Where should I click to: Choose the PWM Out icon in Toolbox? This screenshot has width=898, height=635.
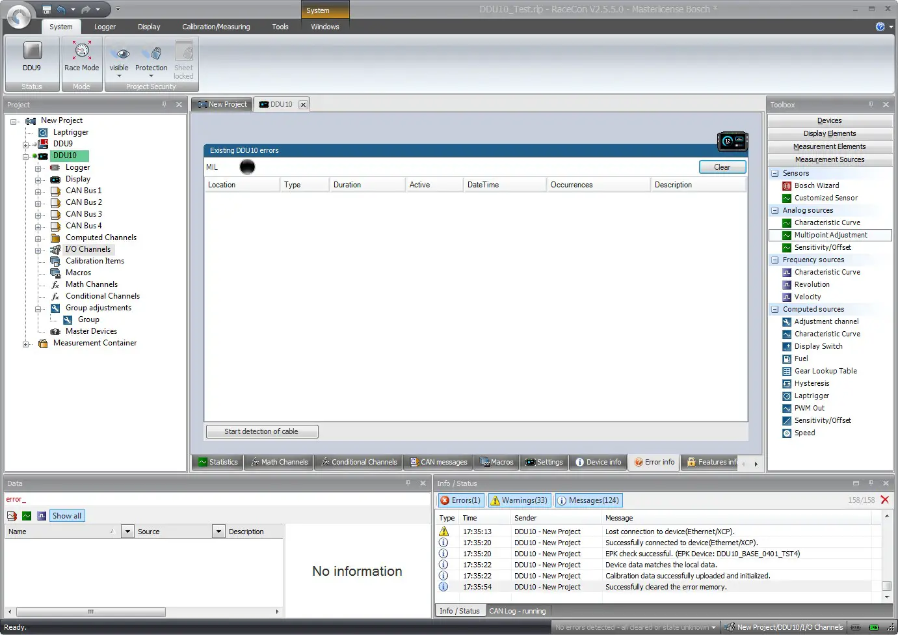point(787,409)
